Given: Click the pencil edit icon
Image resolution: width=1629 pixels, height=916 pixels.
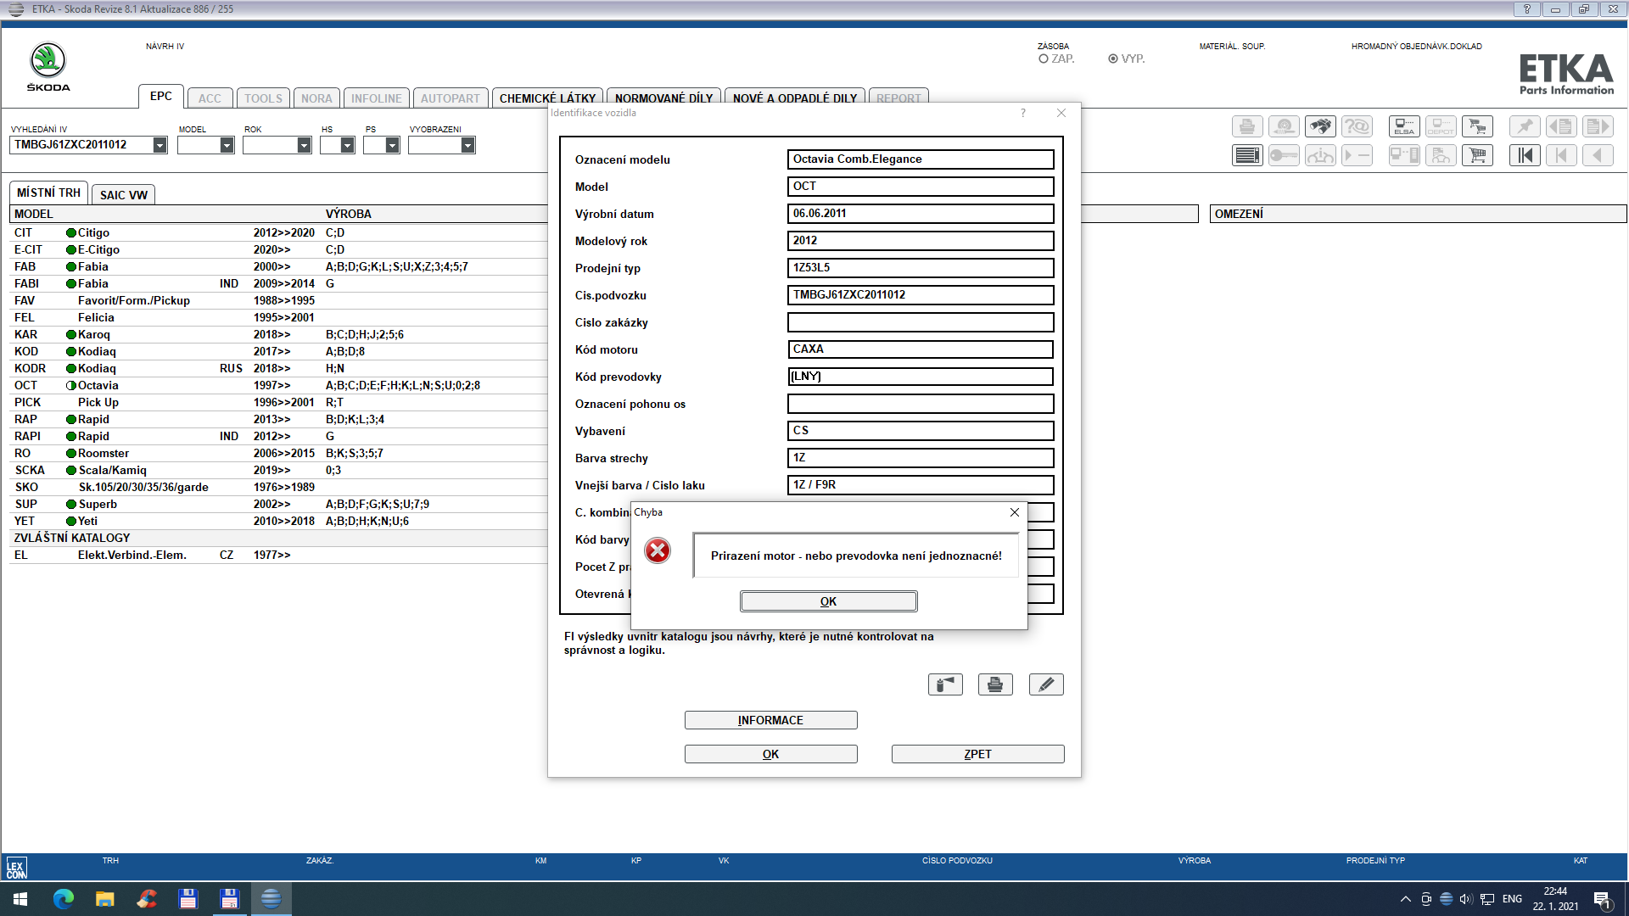Looking at the screenshot, I should pyautogui.click(x=1046, y=684).
